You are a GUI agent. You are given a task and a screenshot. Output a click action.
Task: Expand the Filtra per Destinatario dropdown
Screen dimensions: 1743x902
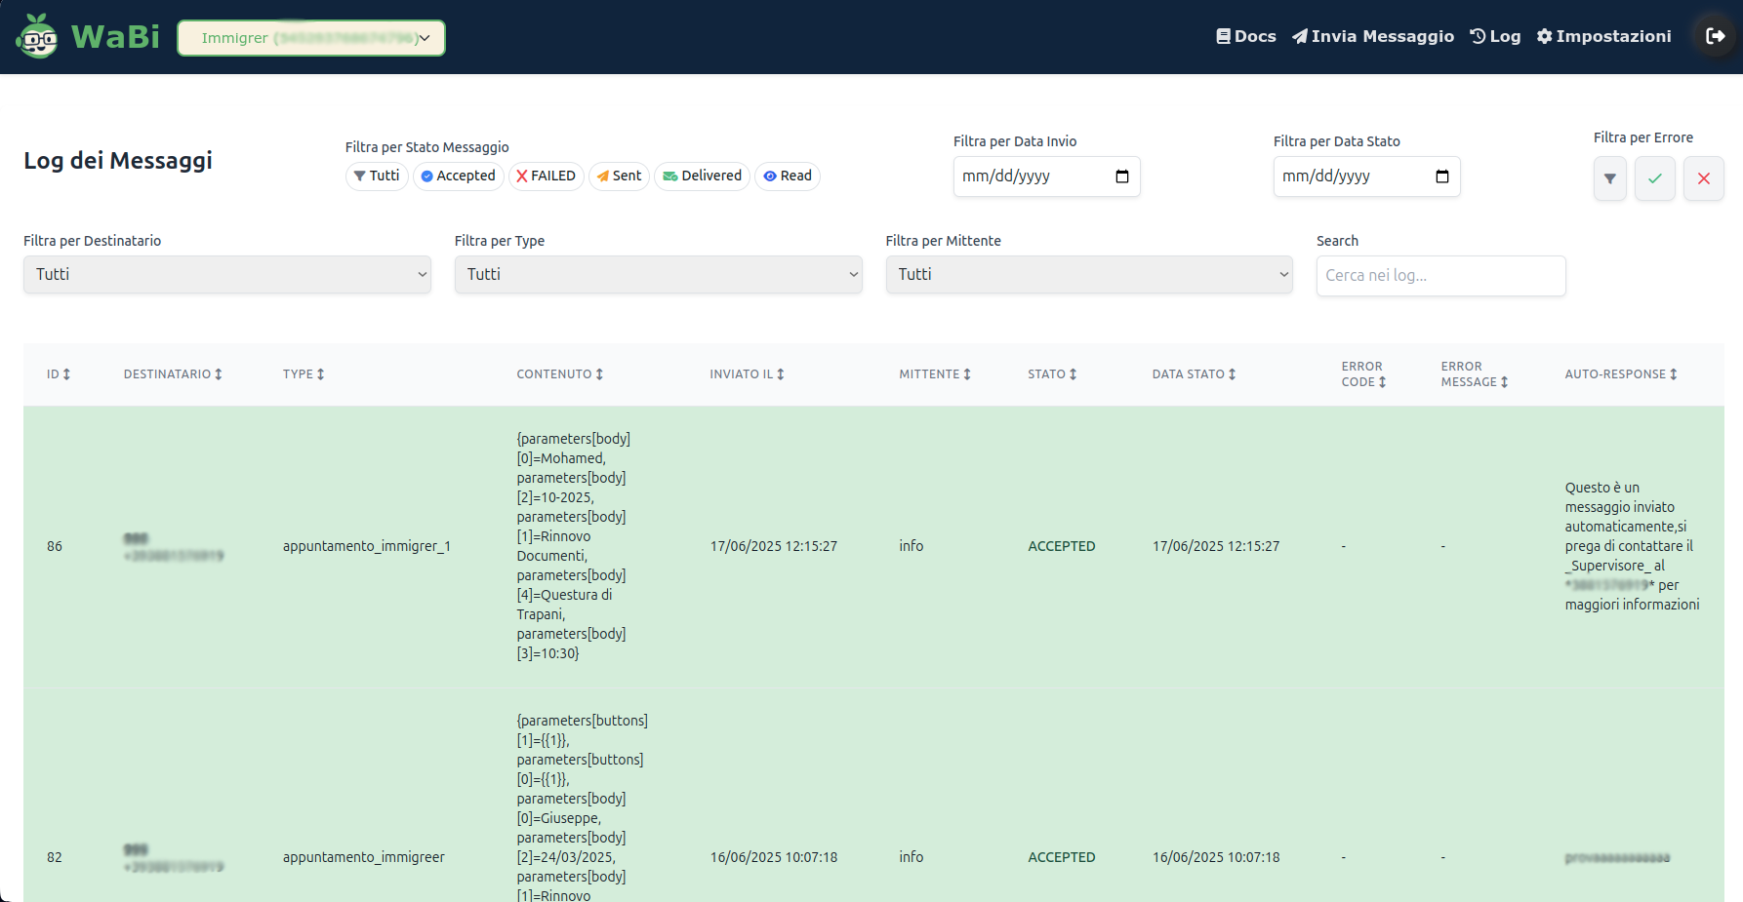tap(226, 275)
